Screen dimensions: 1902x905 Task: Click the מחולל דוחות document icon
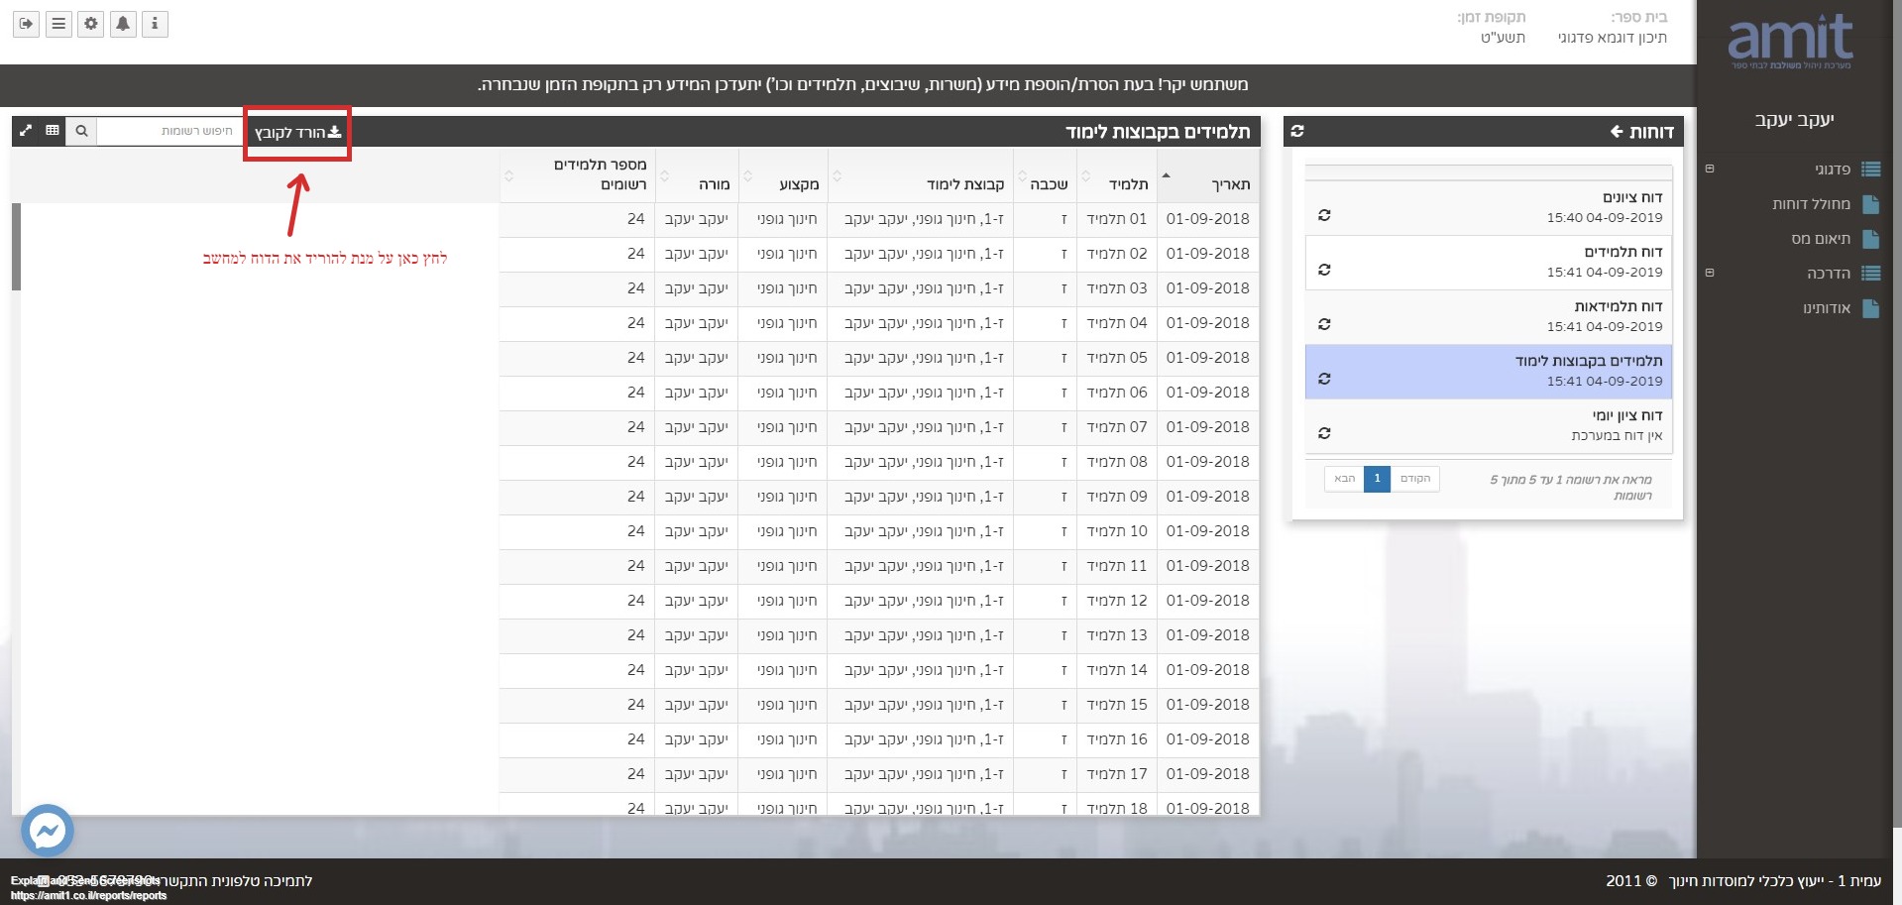[x=1871, y=204]
